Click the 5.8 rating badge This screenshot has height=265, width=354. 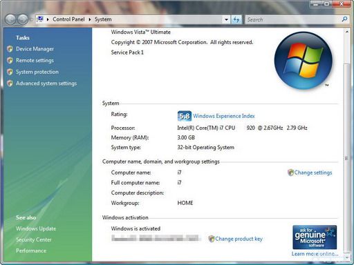[185, 116]
